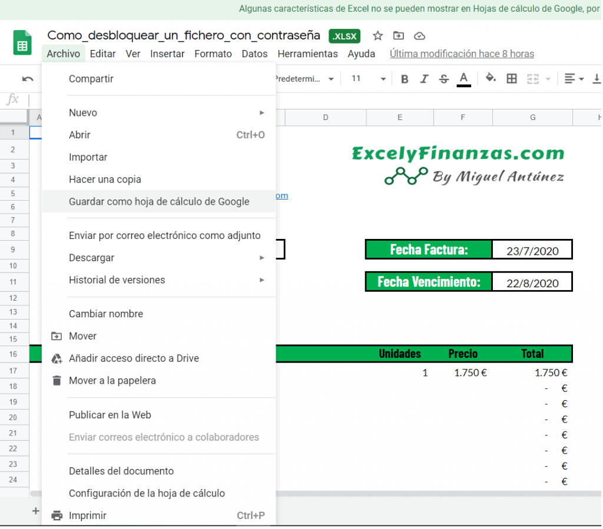
Task: Open Detalles del documento
Action: (159, 471)
